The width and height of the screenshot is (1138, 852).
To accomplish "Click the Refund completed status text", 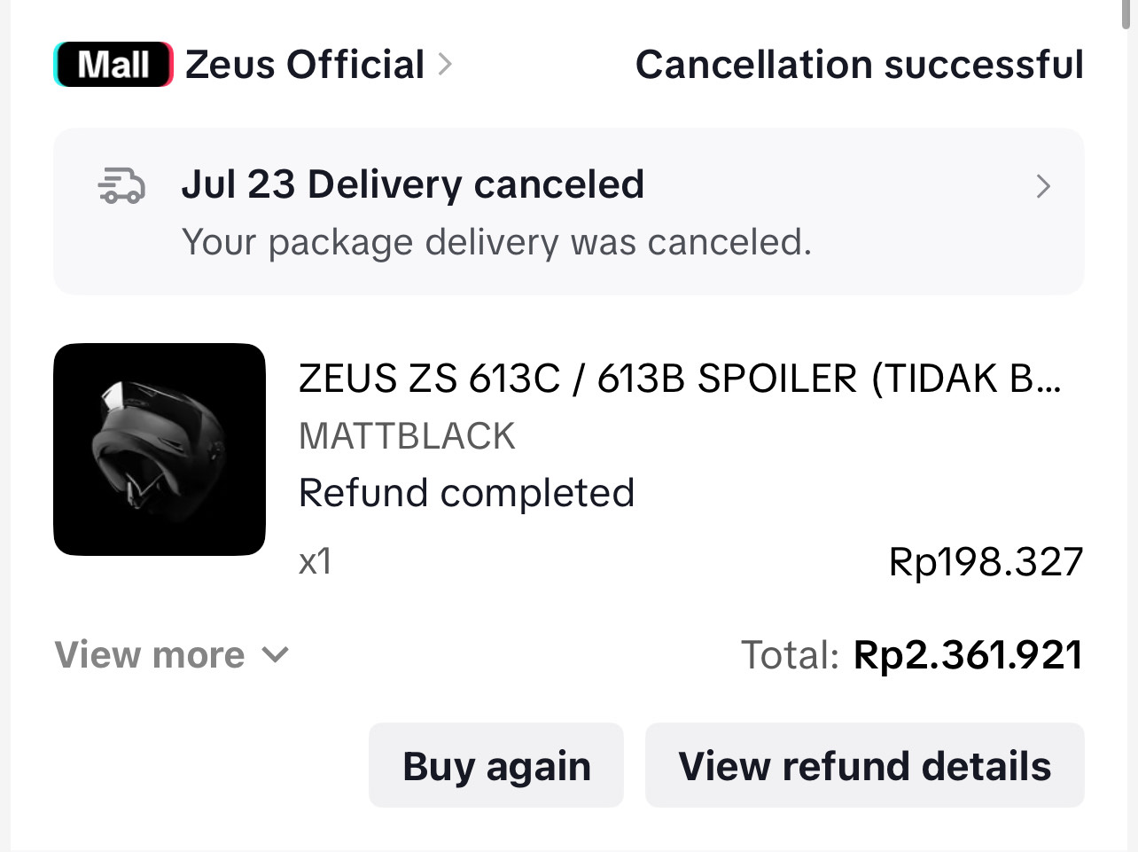I will click(466, 493).
